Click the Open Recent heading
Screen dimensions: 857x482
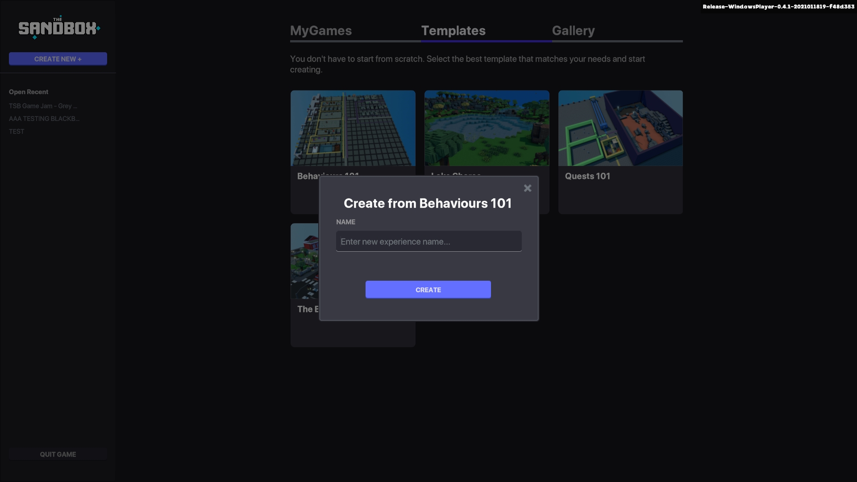(x=29, y=92)
